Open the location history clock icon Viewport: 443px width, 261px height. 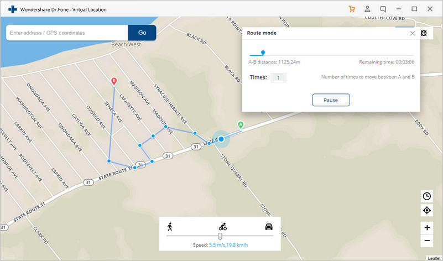426,196
